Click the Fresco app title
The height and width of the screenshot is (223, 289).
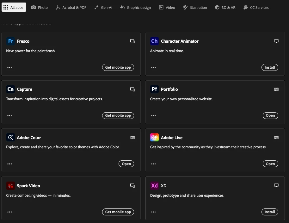[x=23, y=41]
